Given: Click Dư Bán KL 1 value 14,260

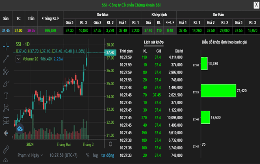Looking at the screenshot, I should [x=197, y=30].
